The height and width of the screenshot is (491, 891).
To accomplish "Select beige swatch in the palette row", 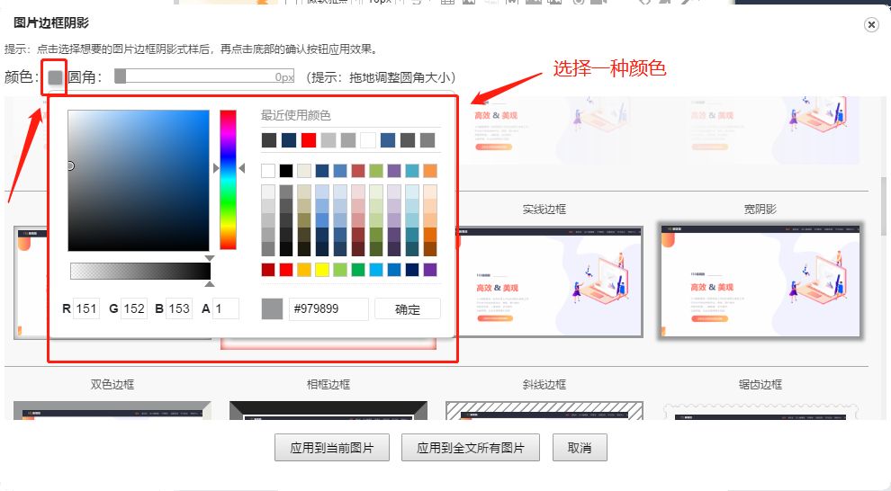I will (304, 171).
